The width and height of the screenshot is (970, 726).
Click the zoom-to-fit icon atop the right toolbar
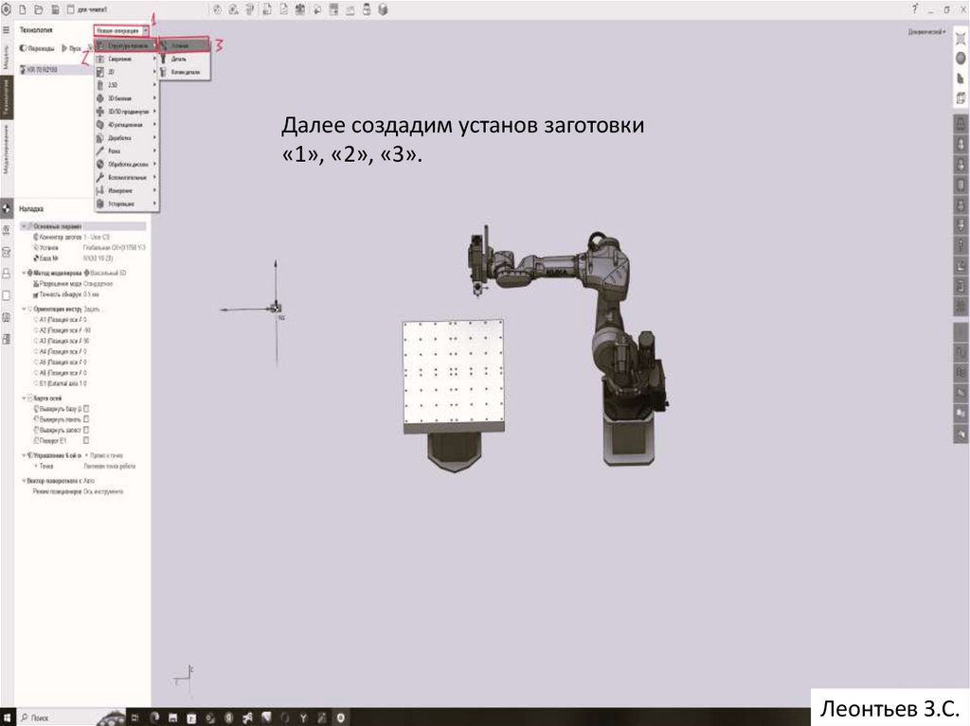961,39
